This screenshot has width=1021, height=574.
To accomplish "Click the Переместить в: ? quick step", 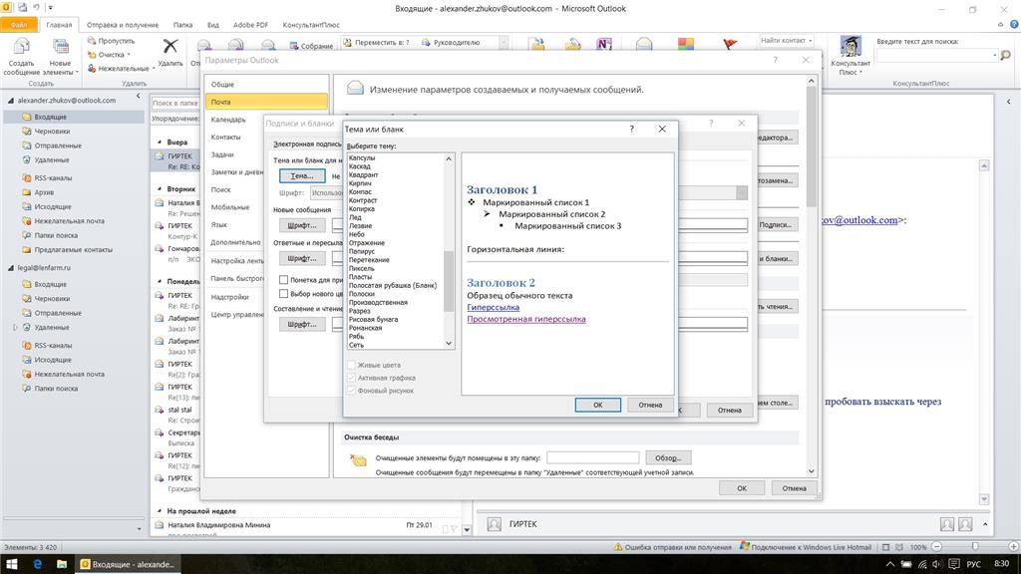I will (376, 42).
